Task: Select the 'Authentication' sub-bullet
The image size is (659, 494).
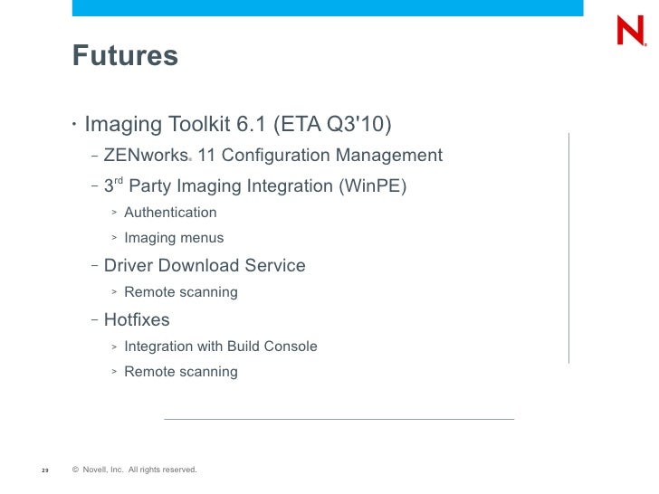Action: [170, 212]
